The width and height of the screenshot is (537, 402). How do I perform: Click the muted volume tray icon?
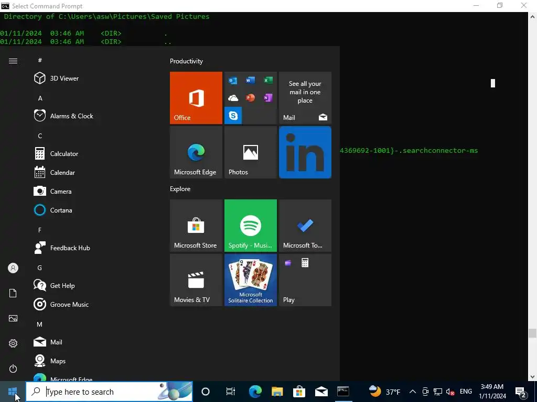click(450, 392)
